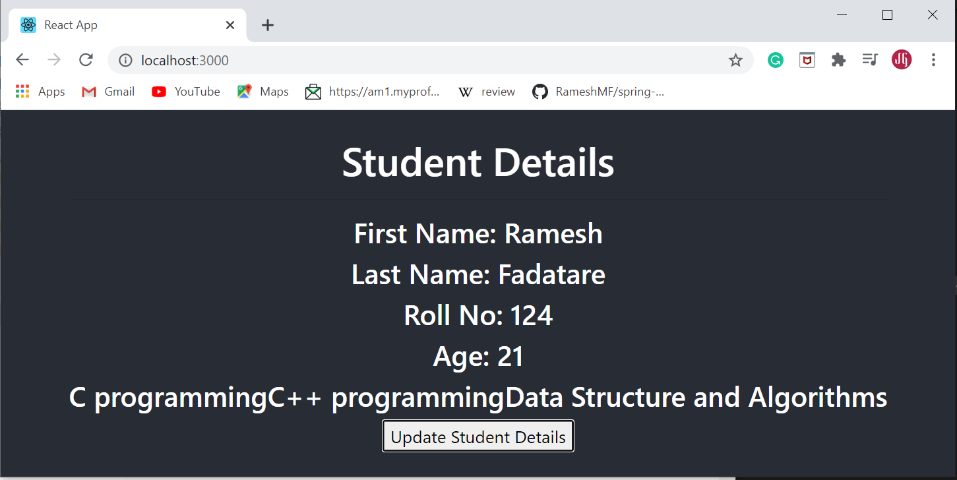Open the Chrome three-dot menu

(x=933, y=59)
